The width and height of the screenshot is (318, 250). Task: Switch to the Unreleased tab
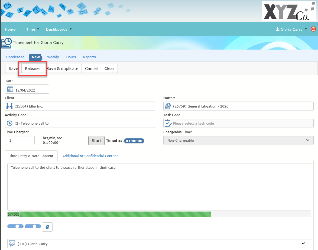click(x=15, y=57)
